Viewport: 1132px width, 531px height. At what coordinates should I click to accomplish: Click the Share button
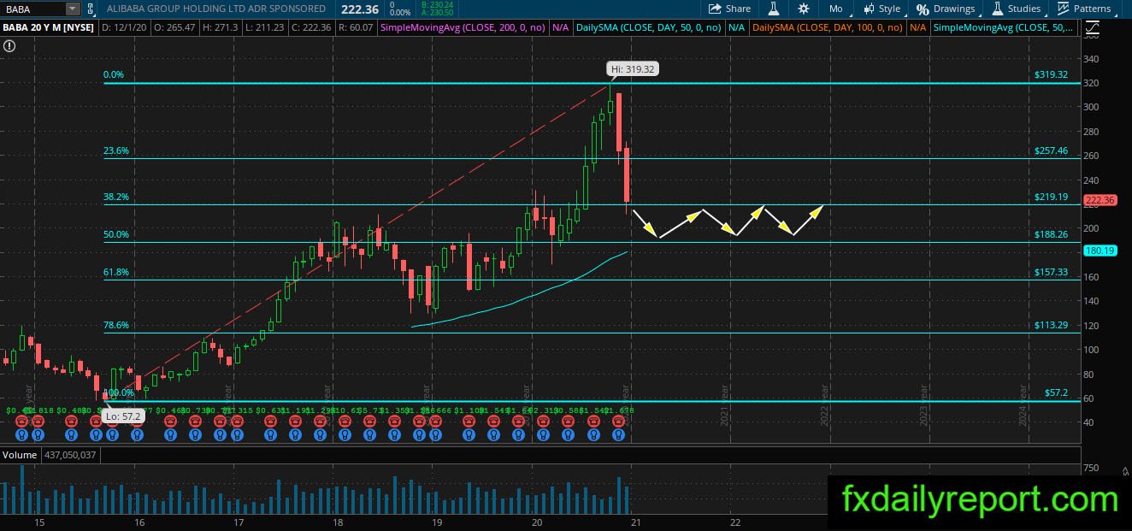coord(729,9)
